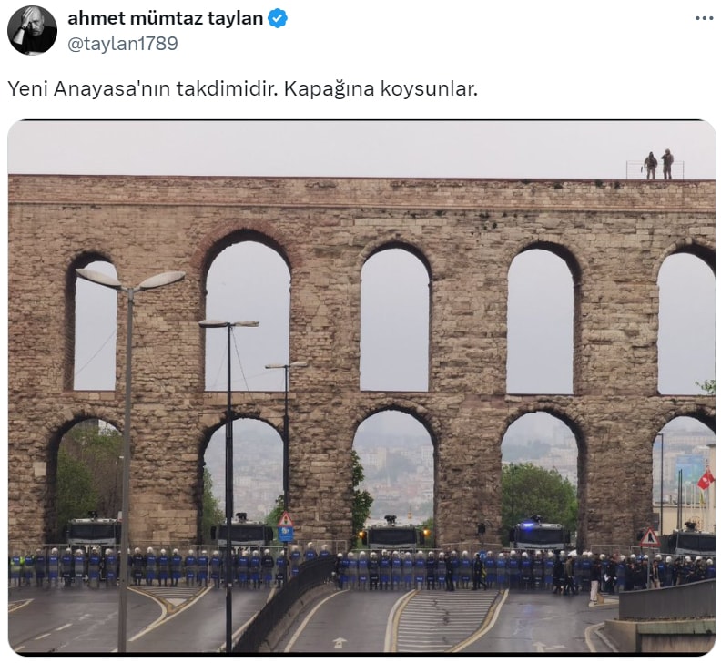
Task: Click the two figures atop the aqueduct
Action: [658, 165]
